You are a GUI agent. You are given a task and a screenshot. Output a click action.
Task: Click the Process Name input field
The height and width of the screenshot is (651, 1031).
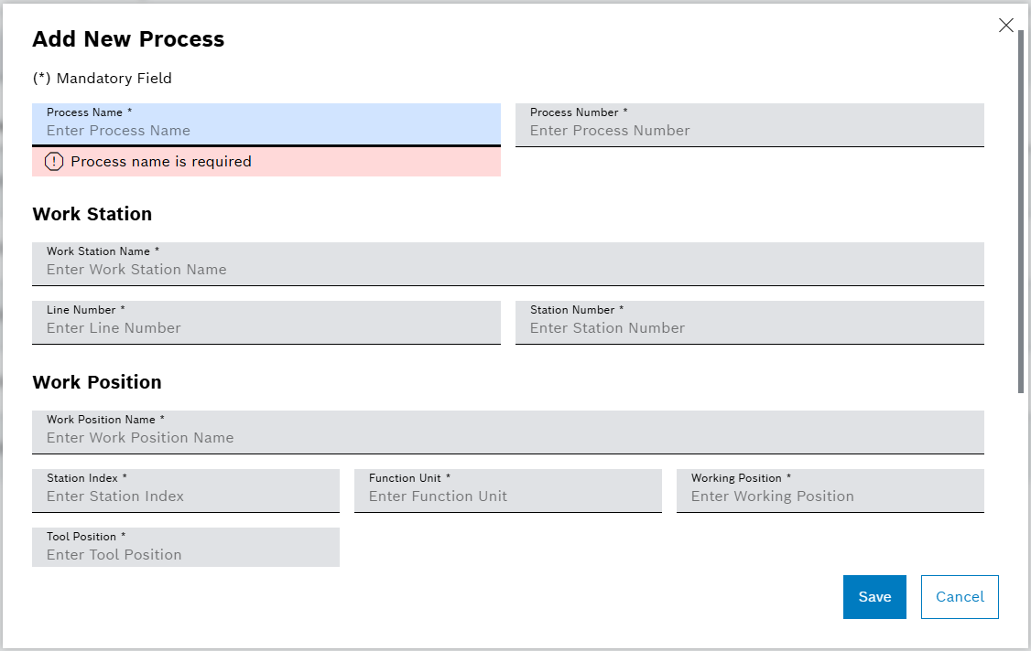(266, 130)
